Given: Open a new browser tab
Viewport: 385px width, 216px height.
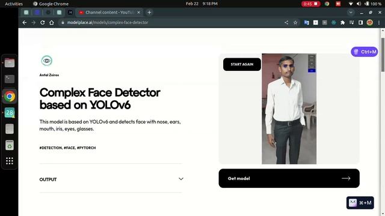Looking at the screenshot, I should click(x=149, y=12).
